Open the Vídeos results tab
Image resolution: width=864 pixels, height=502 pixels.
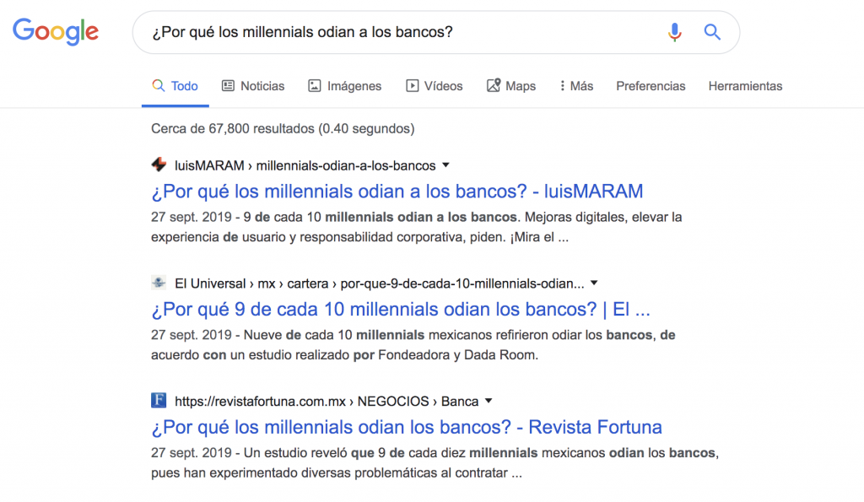click(435, 86)
